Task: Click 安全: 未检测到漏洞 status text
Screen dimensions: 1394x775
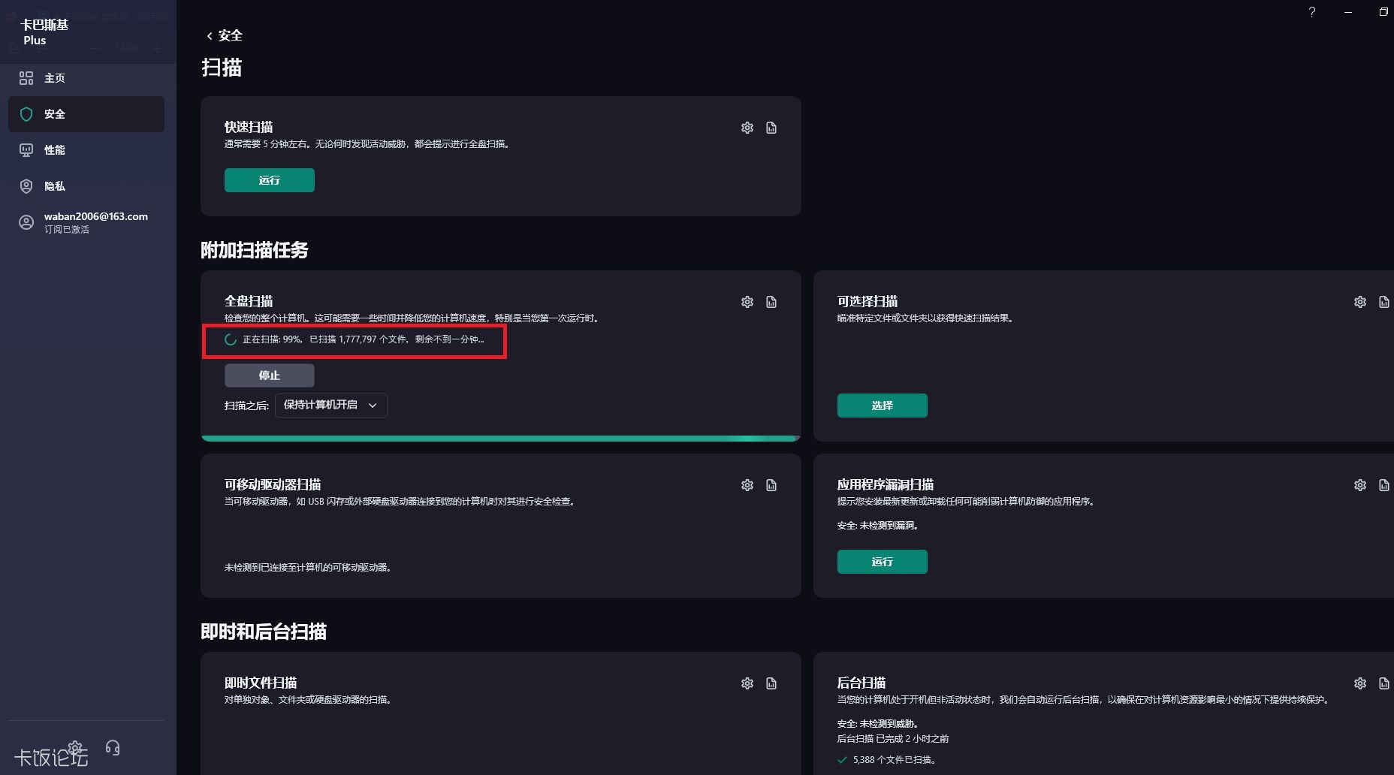Action: tap(878, 526)
